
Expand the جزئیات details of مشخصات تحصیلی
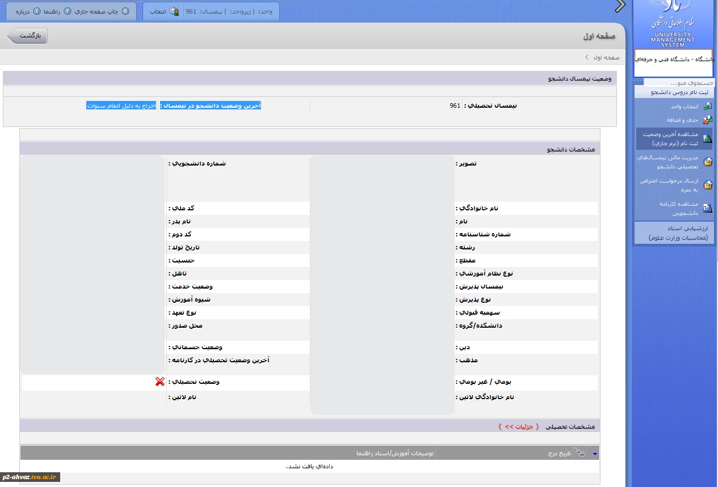[519, 426]
